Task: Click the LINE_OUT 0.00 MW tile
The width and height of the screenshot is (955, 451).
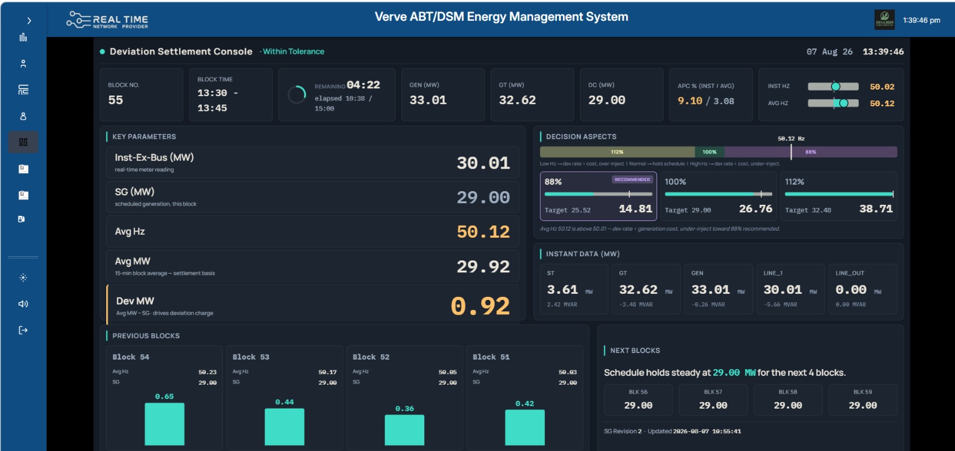Action: [x=862, y=289]
